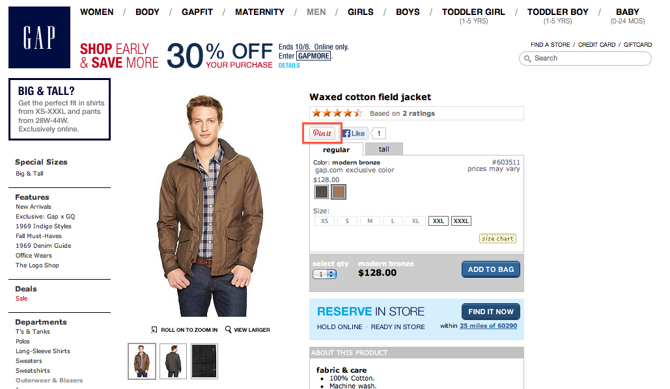This screenshot has height=389, width=670.
Task: Open the select qty dropdown
Action: click(x=324, y=274)
